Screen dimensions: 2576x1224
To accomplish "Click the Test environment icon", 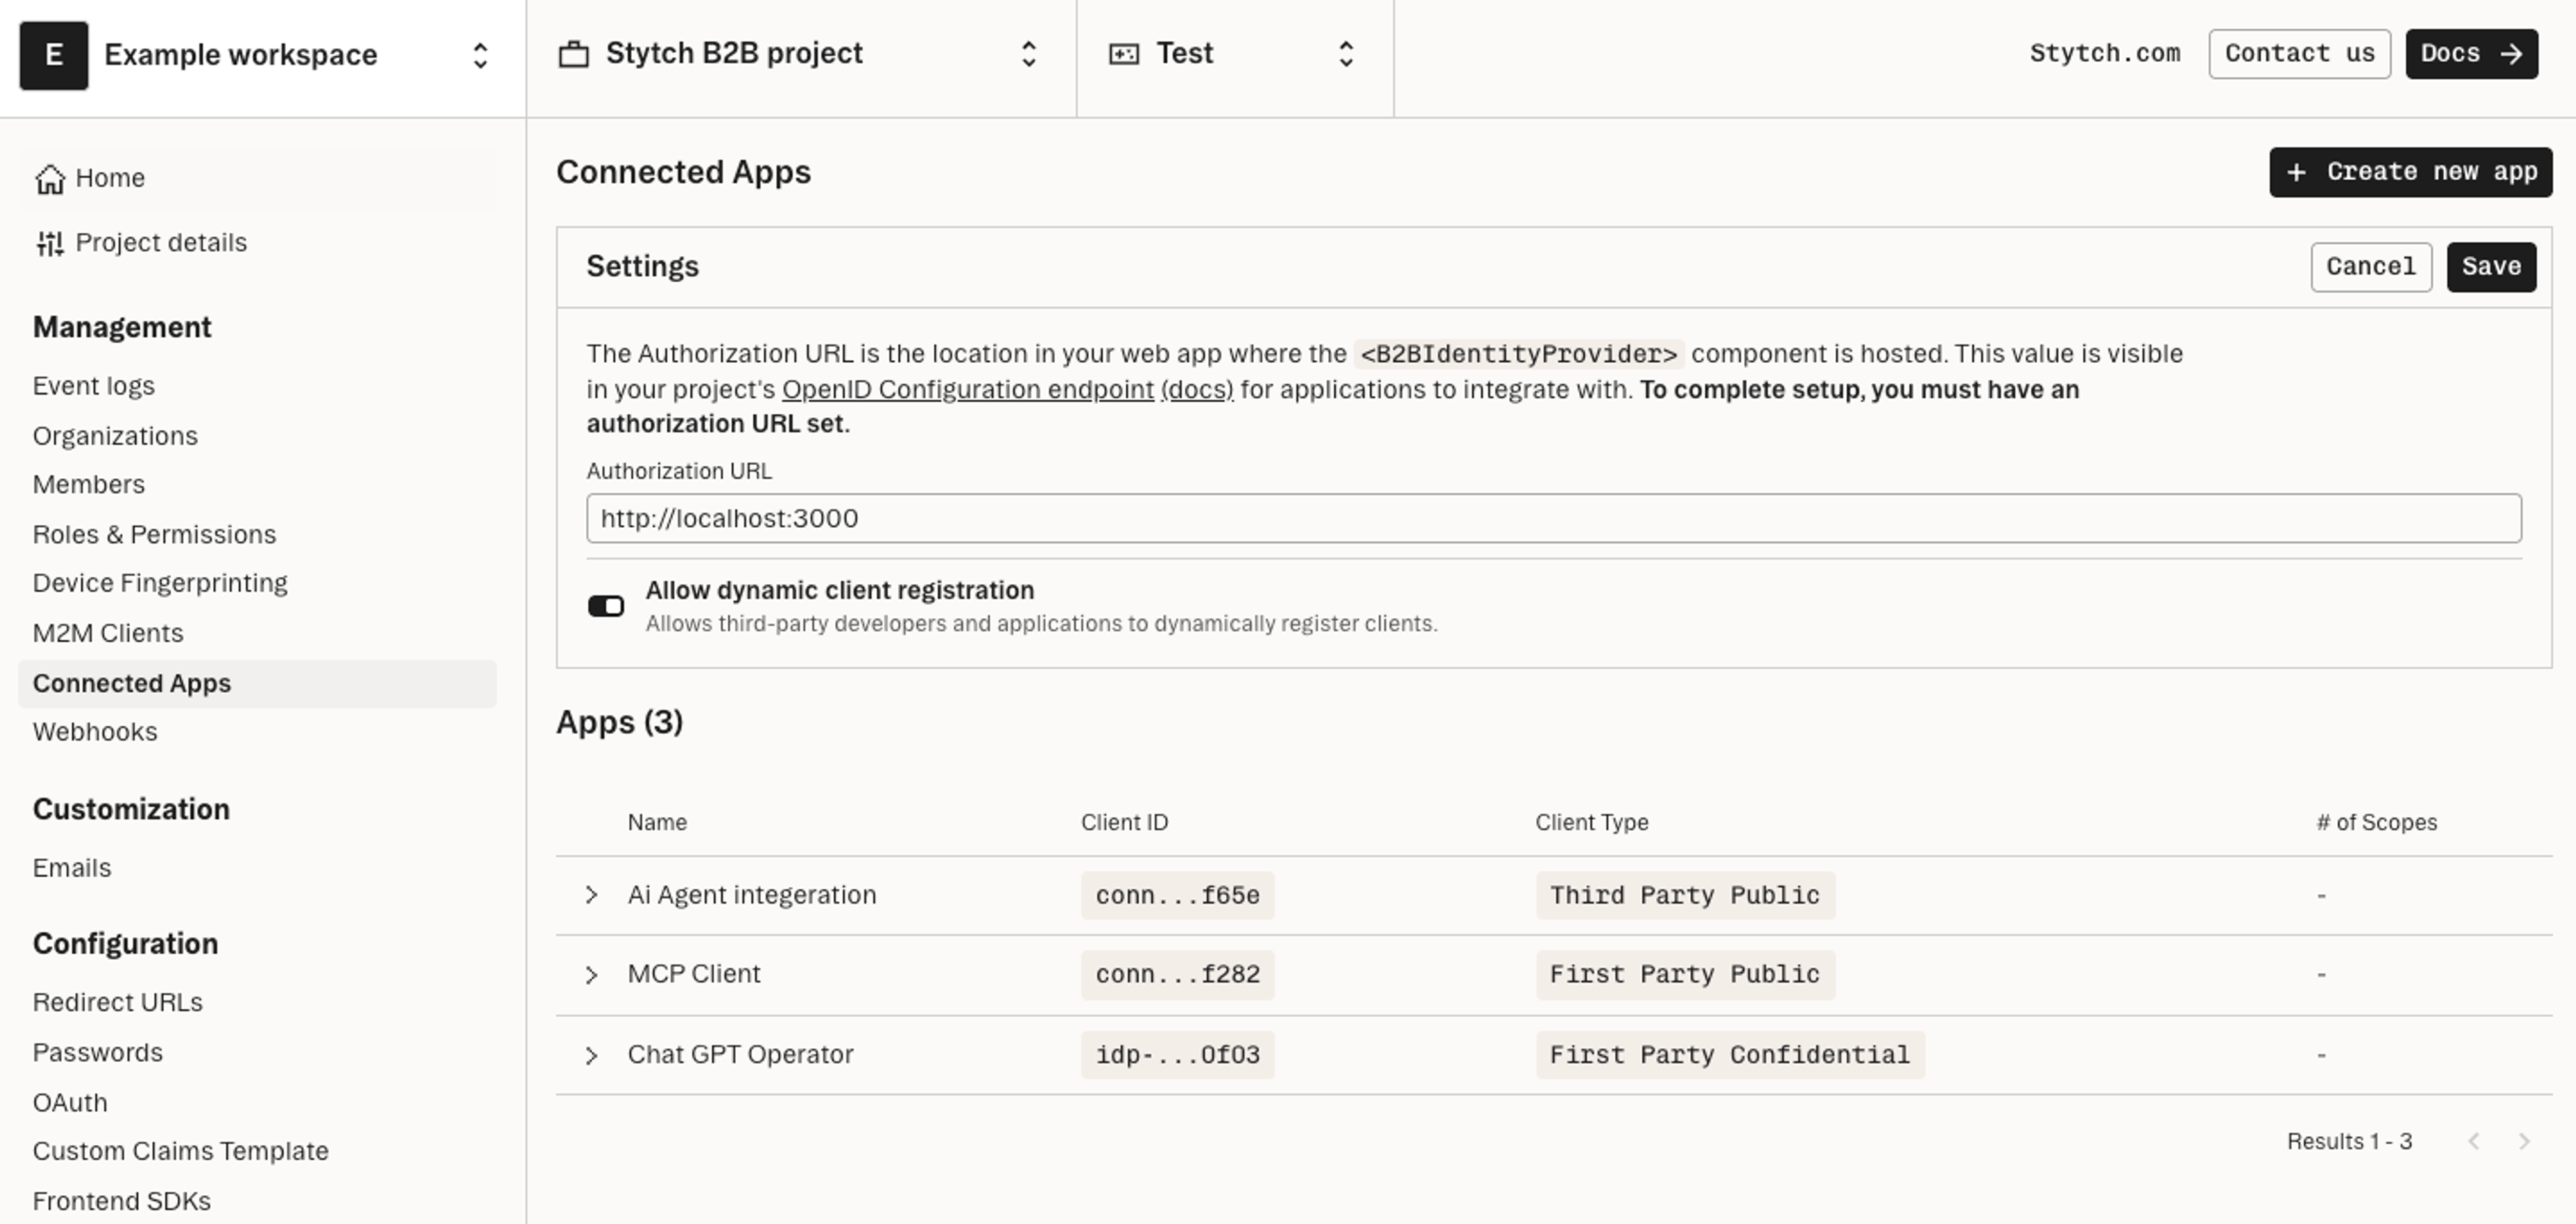I will [1124, 54].
